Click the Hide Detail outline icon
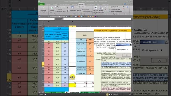Viewport: 171px width, 96px height. click(124, 9)
